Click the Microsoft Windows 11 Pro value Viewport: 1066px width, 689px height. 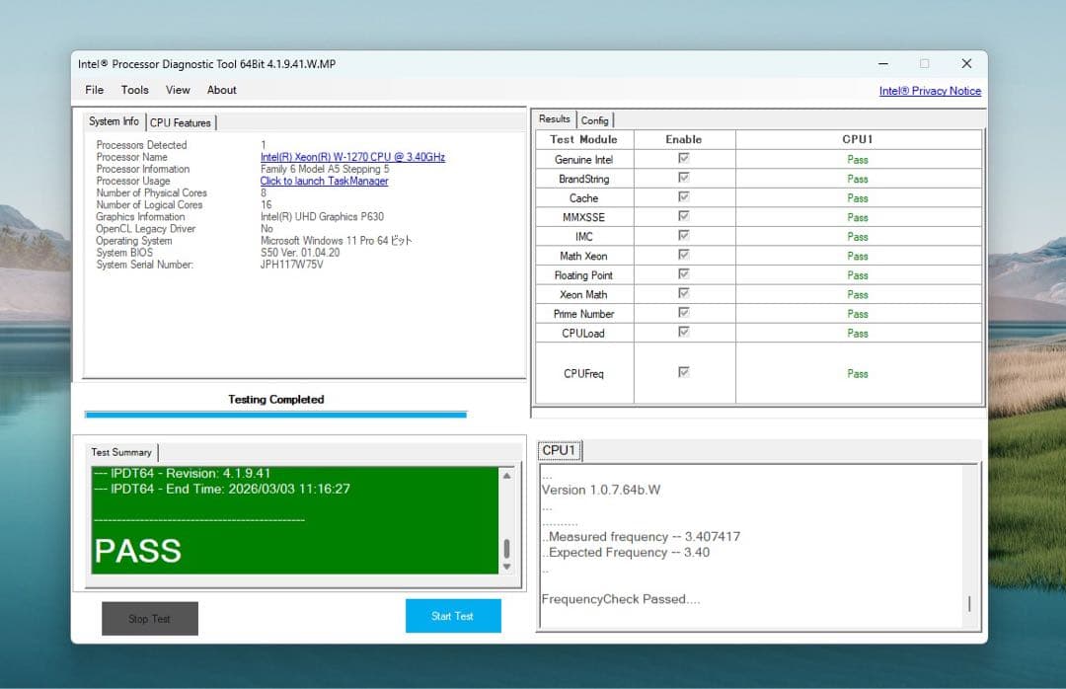coord(337,241)
